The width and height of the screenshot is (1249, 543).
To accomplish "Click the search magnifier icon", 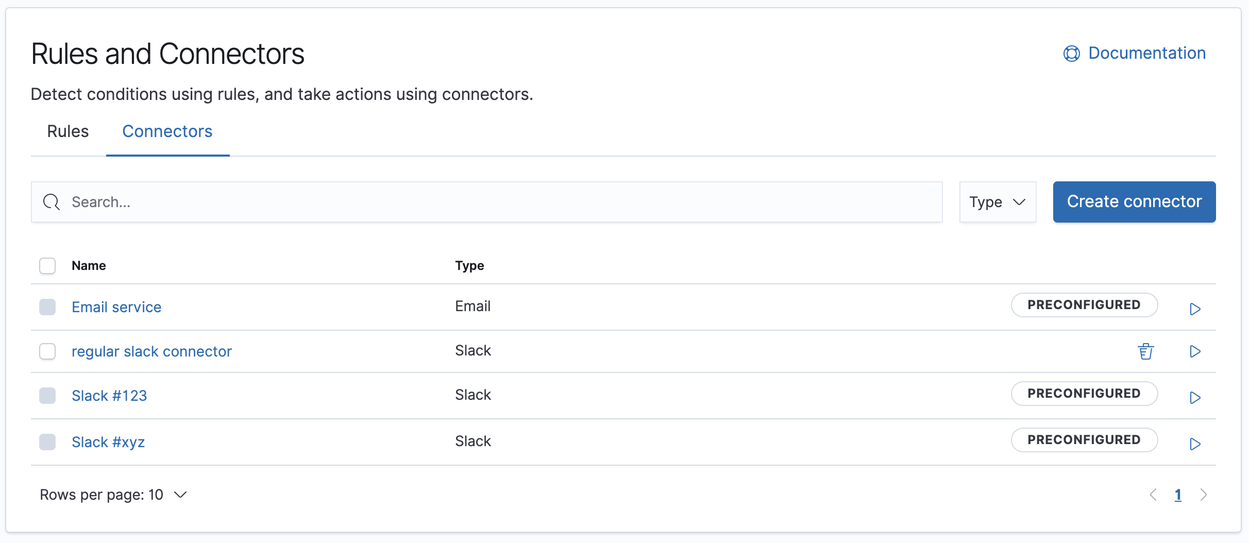I will 51,202.
